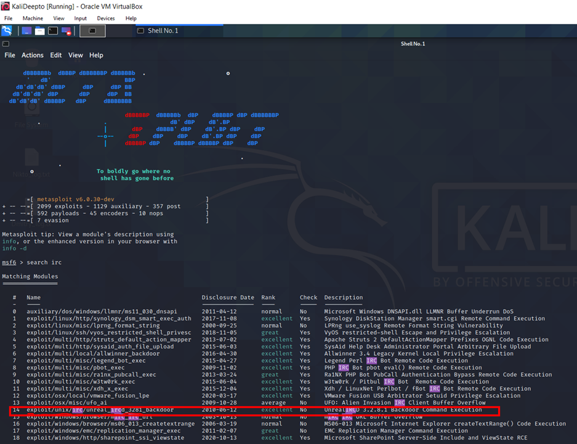Open the Kali dragon applications menu
577x444 pixels.
pos(7,31)
